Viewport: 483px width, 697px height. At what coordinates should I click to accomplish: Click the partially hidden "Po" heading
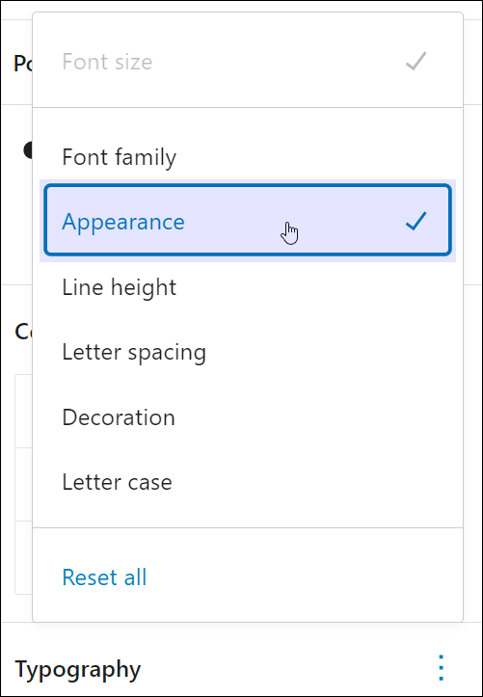[x=23, y=63]
